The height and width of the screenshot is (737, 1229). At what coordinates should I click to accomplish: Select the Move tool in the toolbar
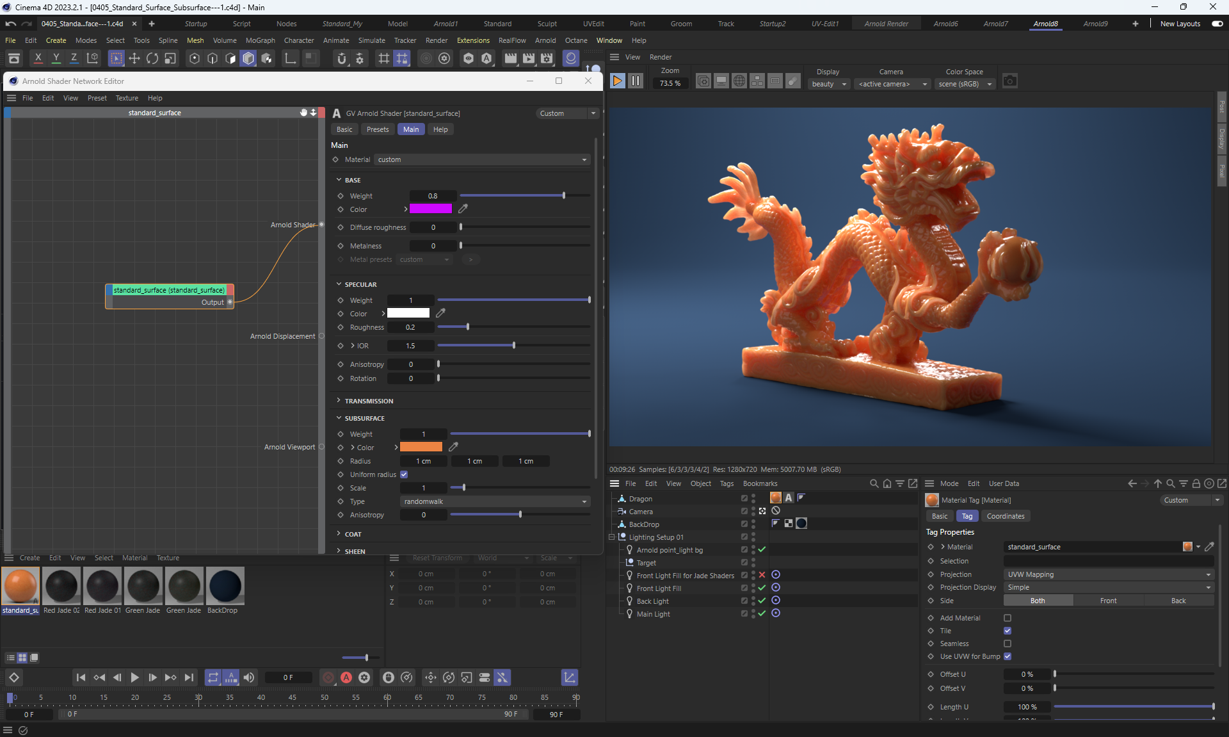pos(134,58)
